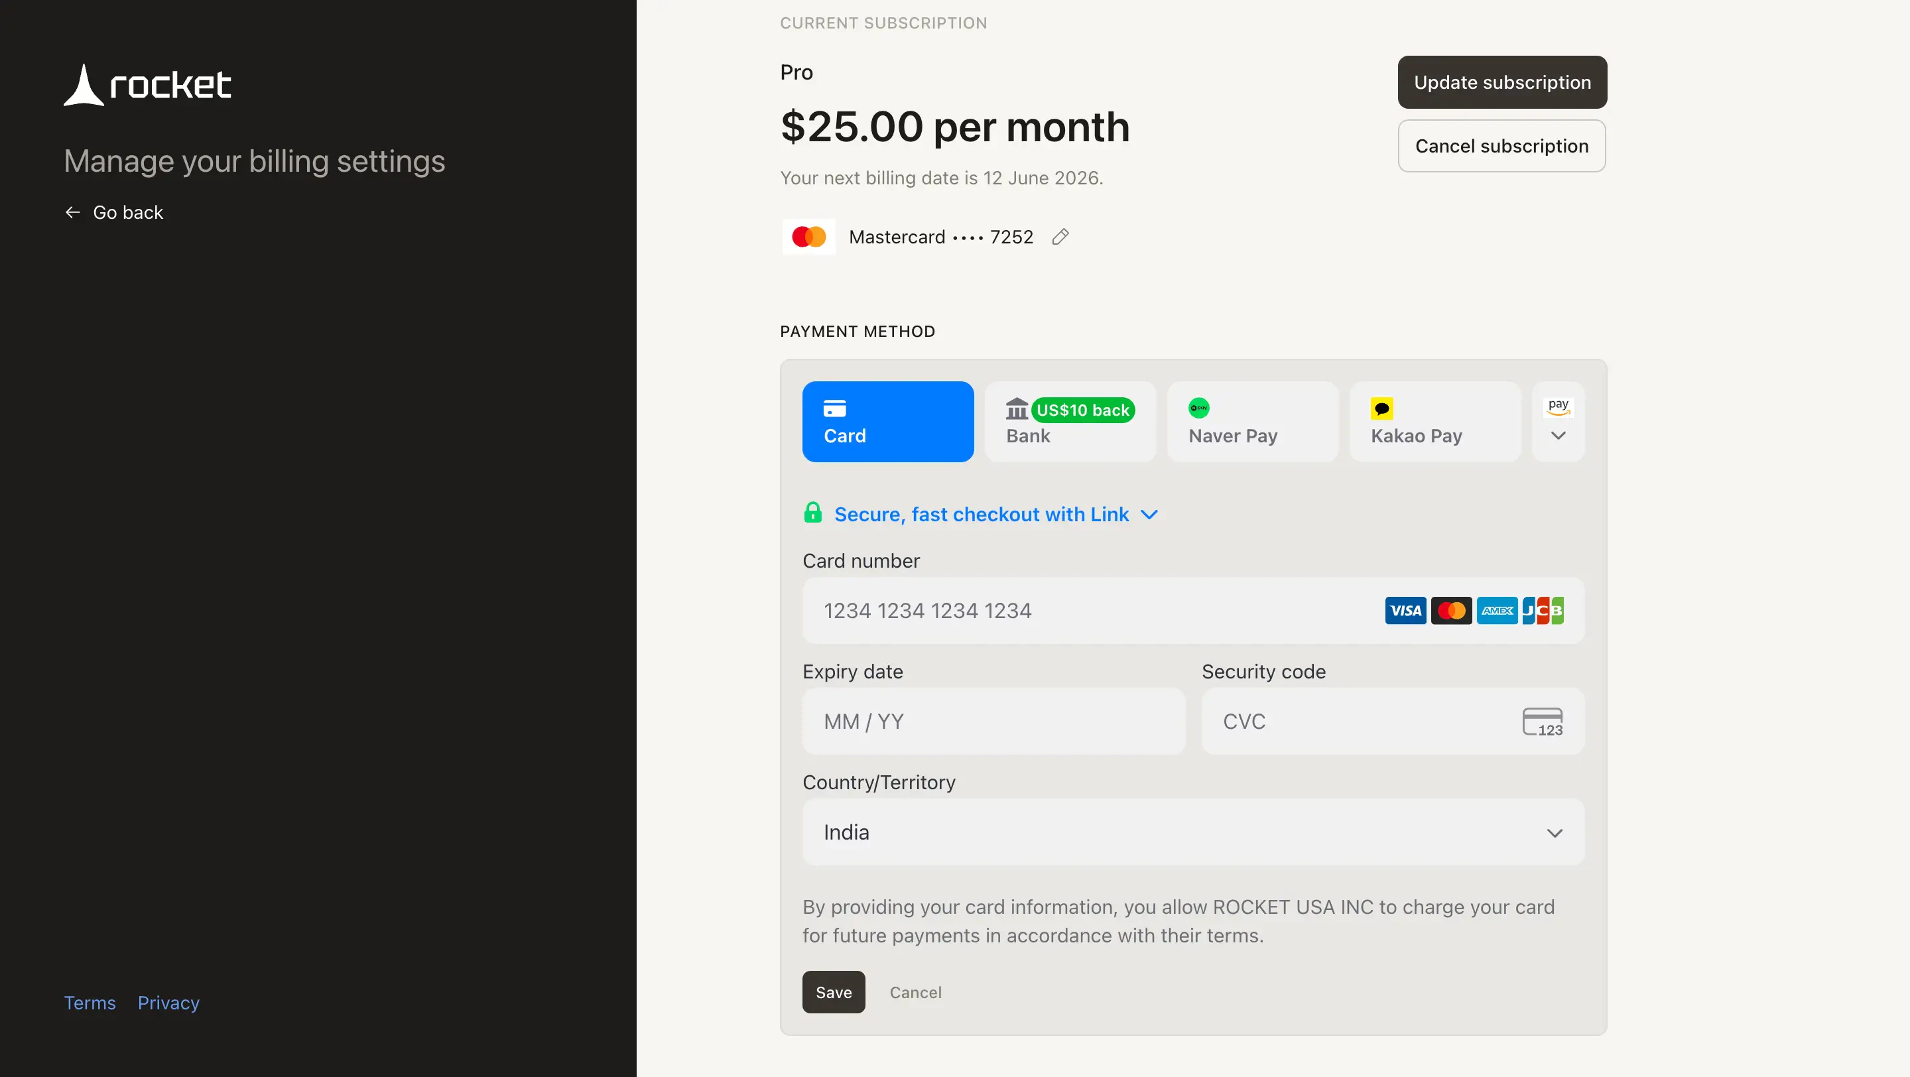Switch to Kakao Pay payment method
1910x1077 pixels.
pyautogui.click(x=1434, y=422)
